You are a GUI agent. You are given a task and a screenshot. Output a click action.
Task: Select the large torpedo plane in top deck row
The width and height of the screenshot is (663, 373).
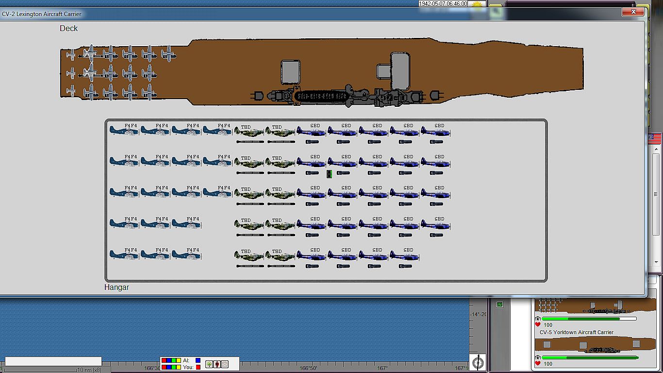pos(91,53)
